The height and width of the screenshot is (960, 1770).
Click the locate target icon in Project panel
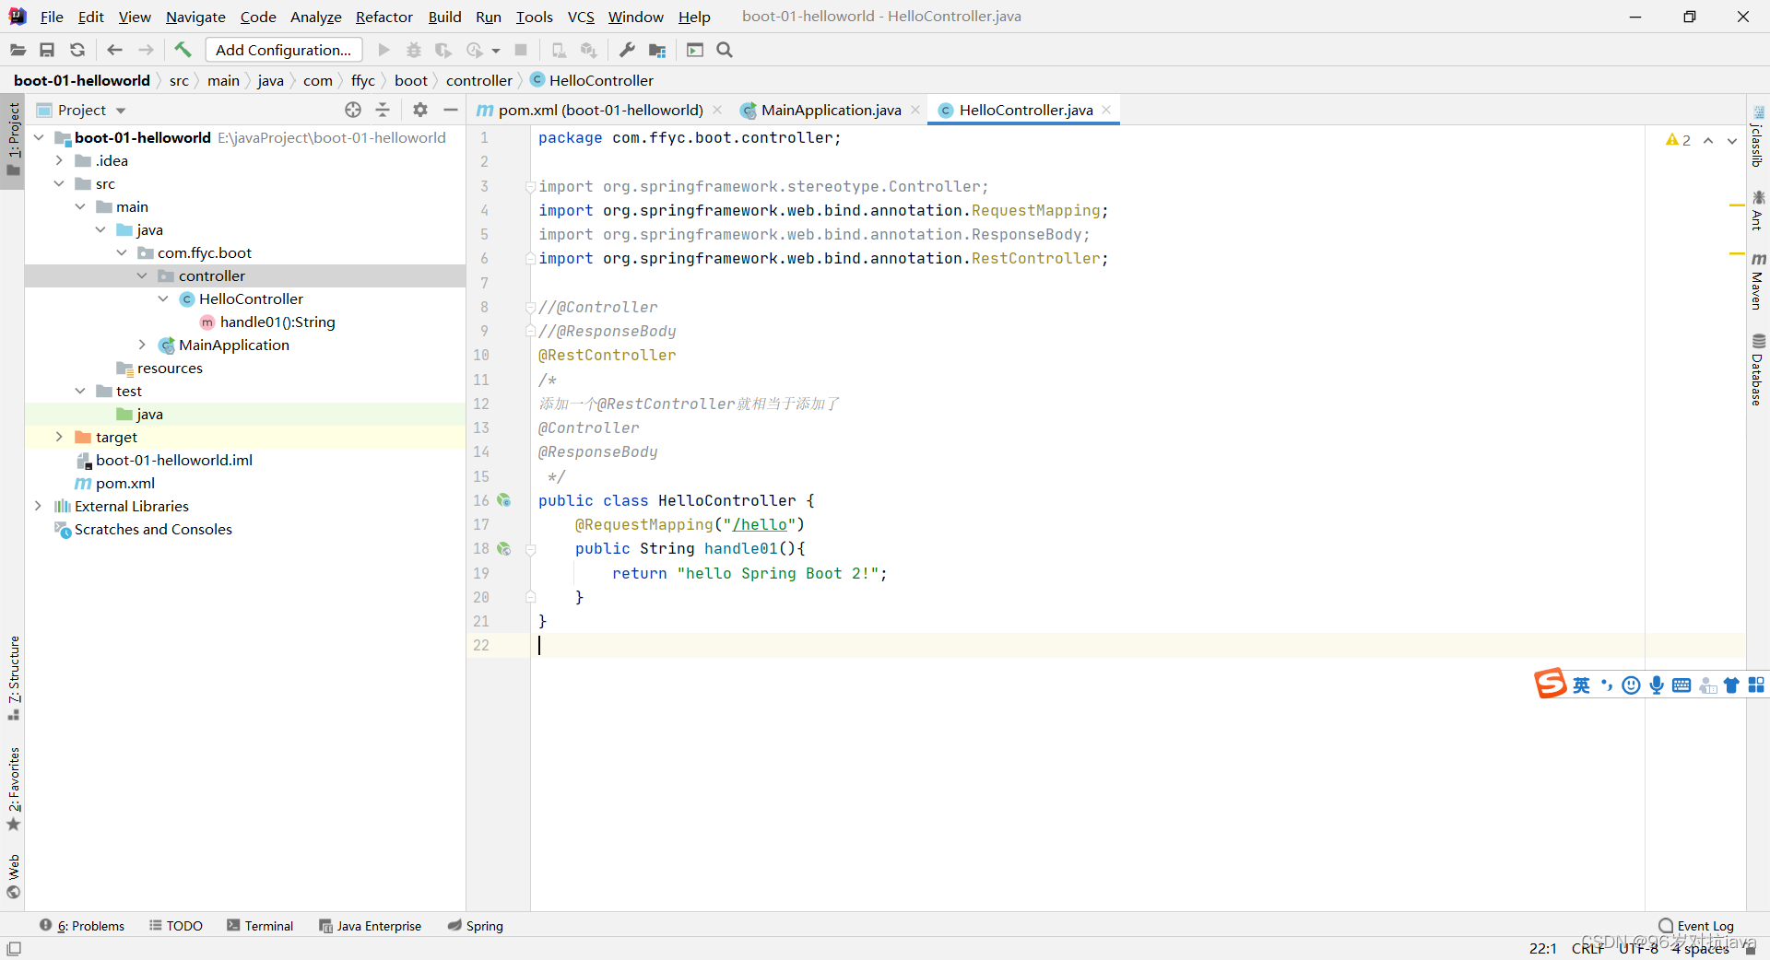click(353, 110)
